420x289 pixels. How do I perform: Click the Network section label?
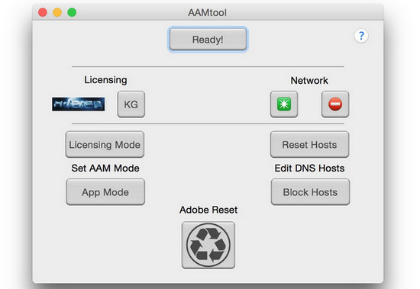[x=309, y=81]
